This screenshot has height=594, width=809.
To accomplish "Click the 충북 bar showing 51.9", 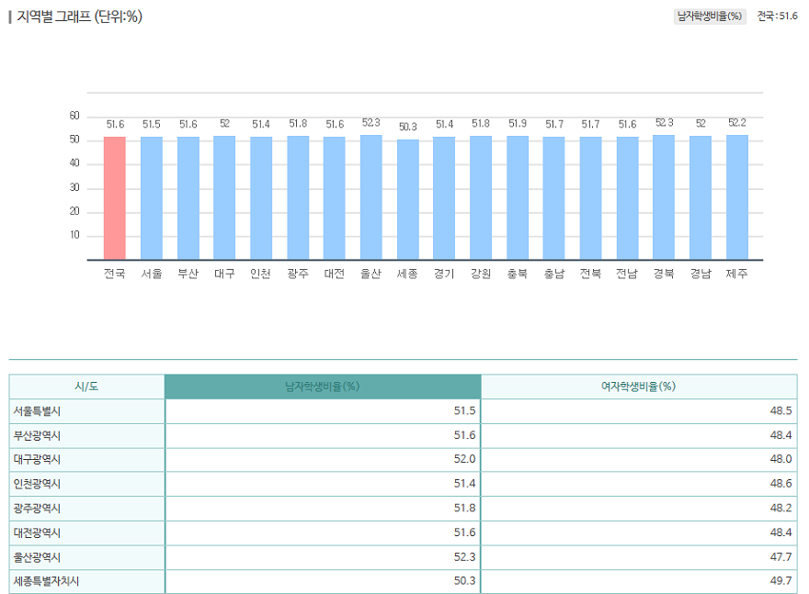I will click(518, 197).
